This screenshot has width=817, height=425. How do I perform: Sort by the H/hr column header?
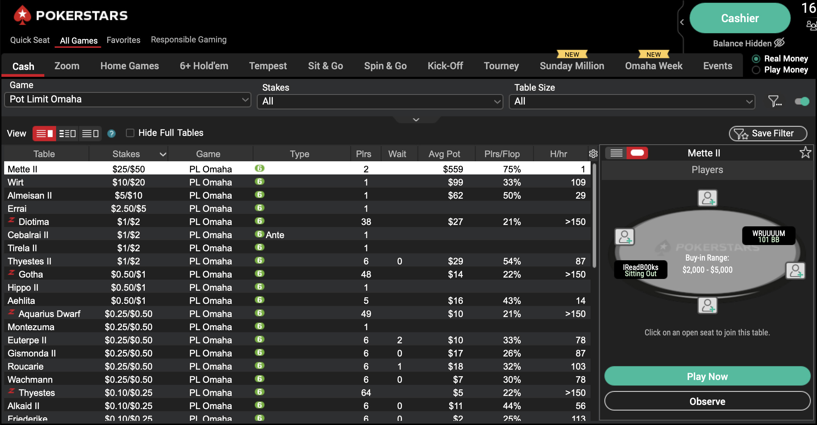point(558,154)
